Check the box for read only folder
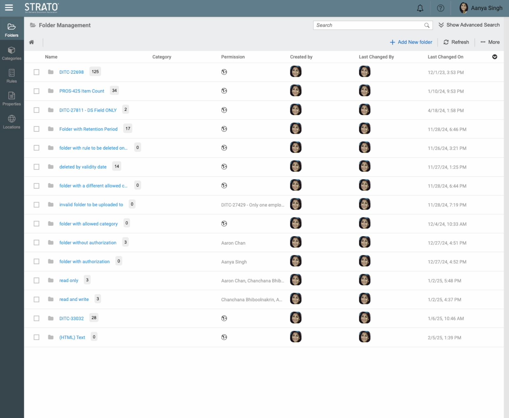This screenshot has height=418, width=509. (37, 281)
